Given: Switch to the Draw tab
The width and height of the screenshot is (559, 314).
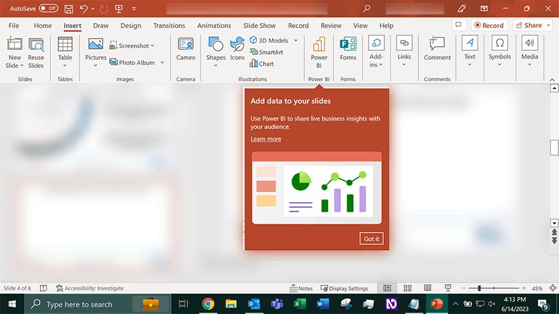Looking at the screenshot, I should click(101, 26).
